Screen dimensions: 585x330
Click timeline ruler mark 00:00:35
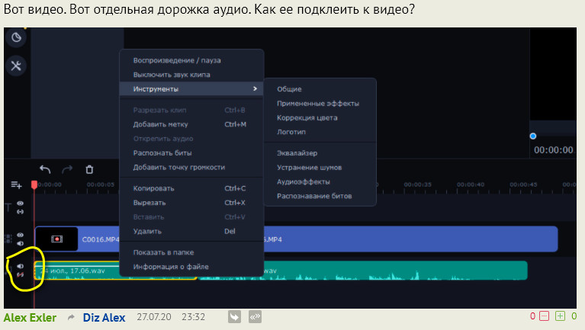tap(417, 184)
